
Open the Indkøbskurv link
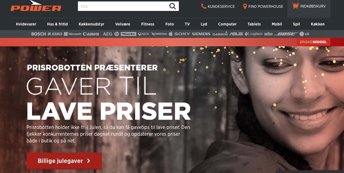309,6
